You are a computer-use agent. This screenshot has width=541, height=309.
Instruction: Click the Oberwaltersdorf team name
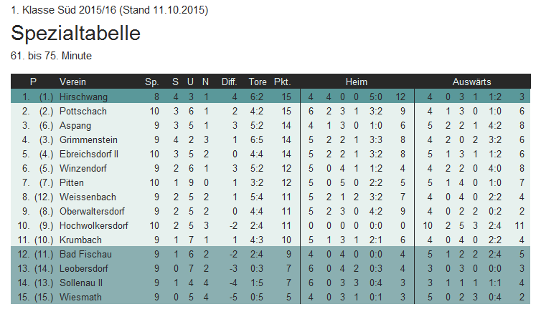click(x=92, y=211)
